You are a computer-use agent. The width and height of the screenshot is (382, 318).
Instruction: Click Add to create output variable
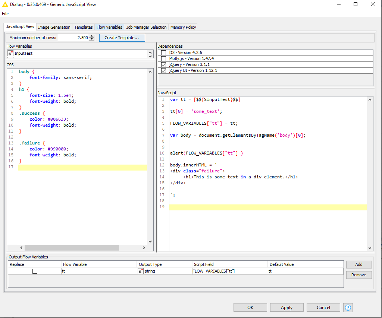click(358, 264)
